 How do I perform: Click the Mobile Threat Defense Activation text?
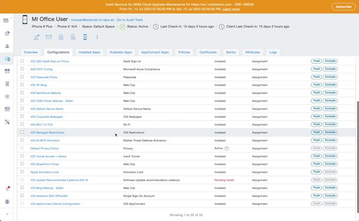(144, 140)
